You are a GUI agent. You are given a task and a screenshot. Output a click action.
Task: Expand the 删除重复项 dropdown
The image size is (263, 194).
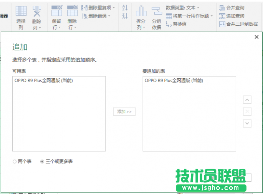(x=114, y=8)
